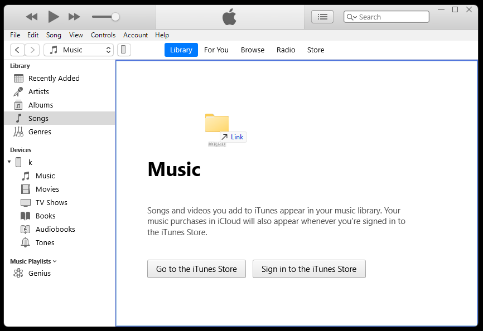Open Books under device k
Image resolution: width=483 pixels, height=331 pixels.
pos(46,216)
